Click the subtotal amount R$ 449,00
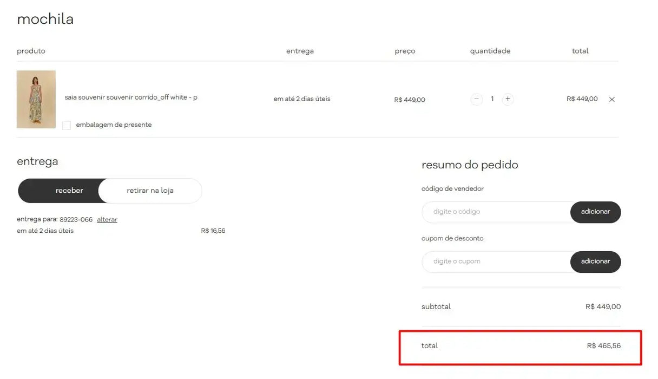Screen dimensions: 658x379 [603, 307]
